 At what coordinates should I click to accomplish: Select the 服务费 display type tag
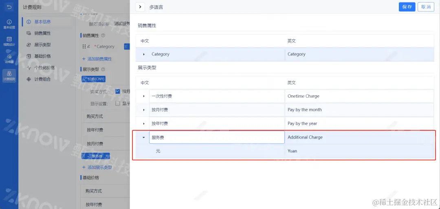(95, 156)
